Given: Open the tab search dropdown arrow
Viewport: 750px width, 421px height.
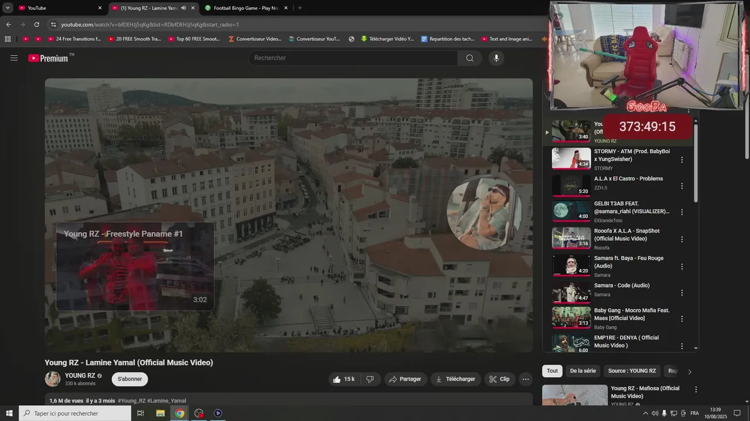Looking at the screenshot, I should (x=8, y=8).
